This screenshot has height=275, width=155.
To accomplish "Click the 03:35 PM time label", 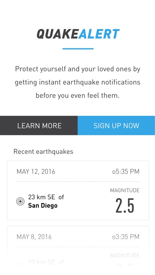I will coord(126,237).
